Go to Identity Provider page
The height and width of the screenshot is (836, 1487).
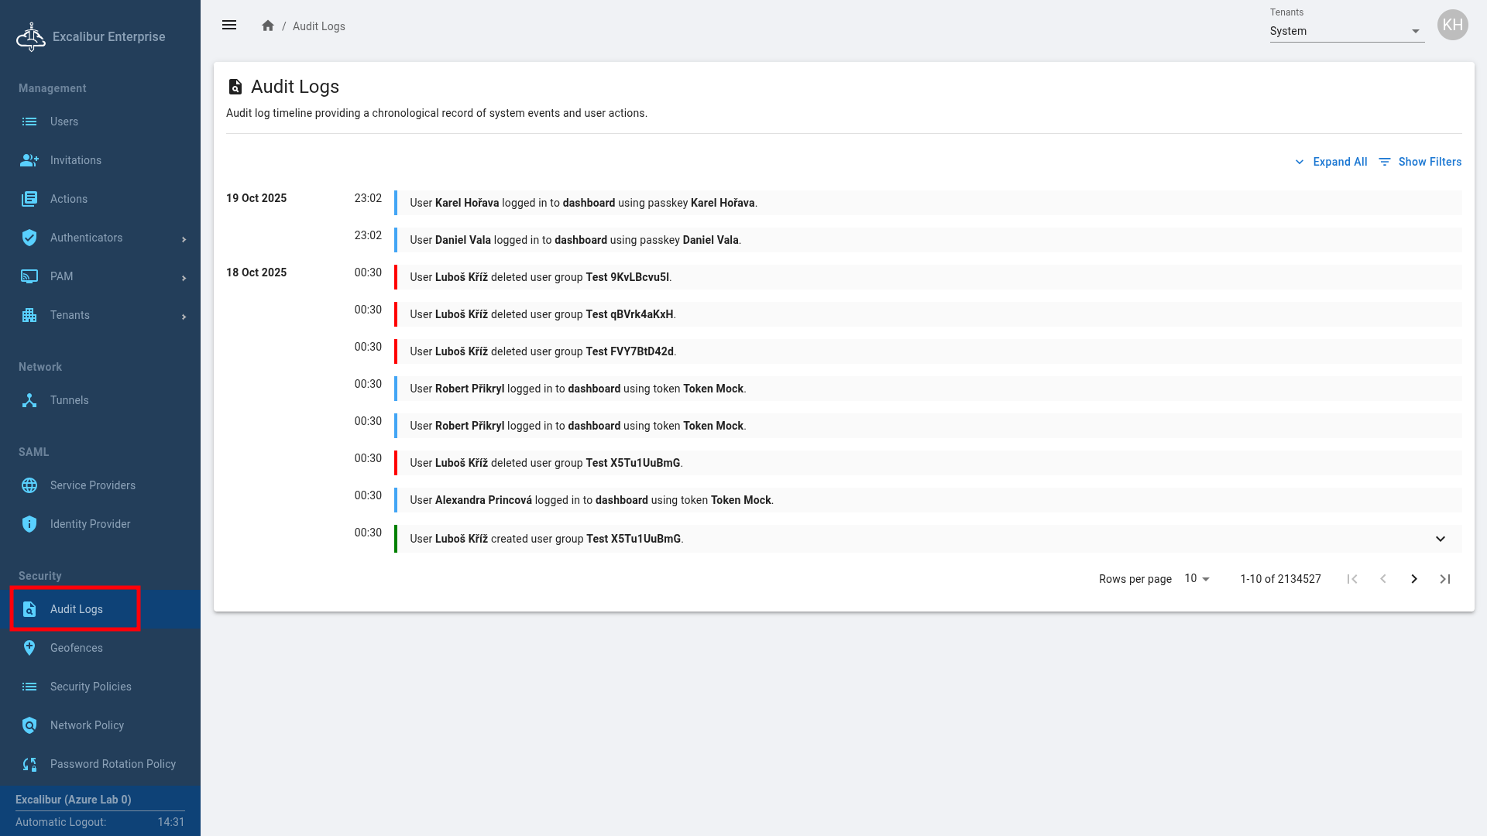click(90, 524)
